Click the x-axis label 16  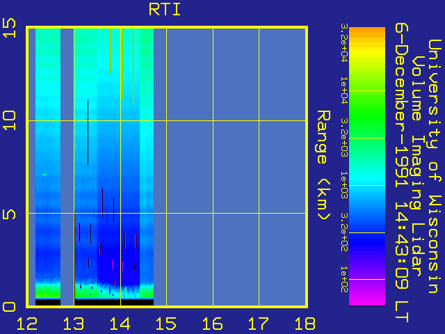click(213, 324)
